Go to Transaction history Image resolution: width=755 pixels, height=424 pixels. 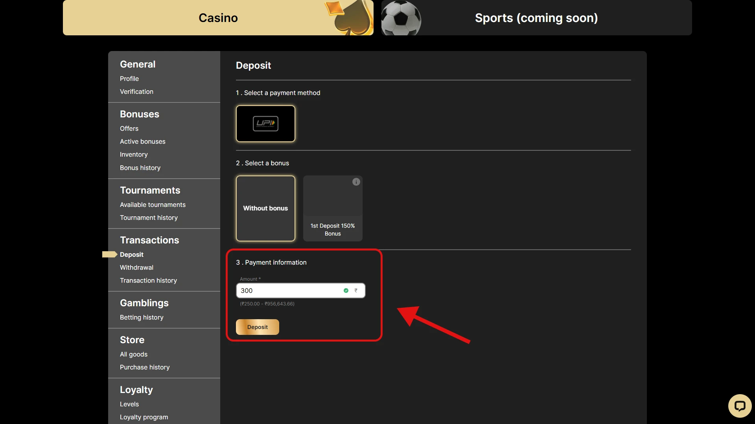(148, 280)
